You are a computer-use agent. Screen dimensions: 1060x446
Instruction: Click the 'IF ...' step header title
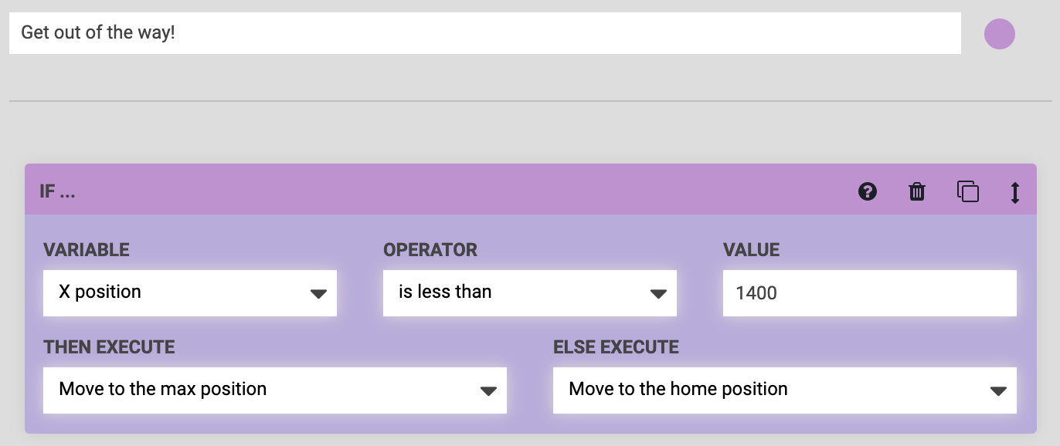point(57,191)
